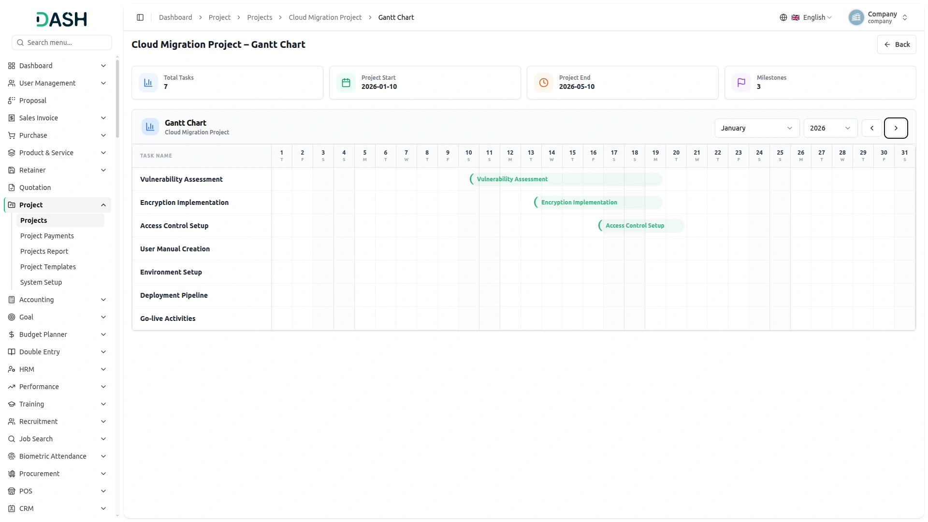Click the Milestones flag icon
The width and height of the screenshot is (928, 522).
pyautogui.click(x=741, y=83)
